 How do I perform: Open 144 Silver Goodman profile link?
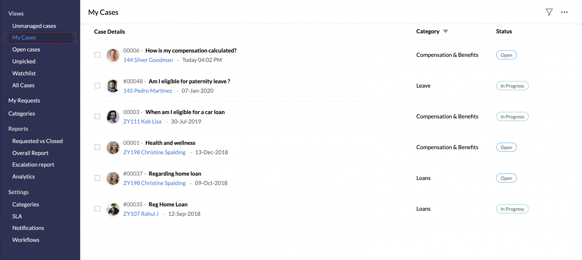coord(148,60)
